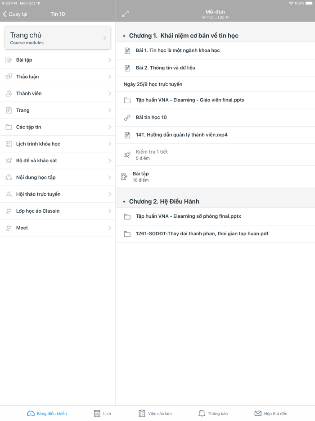The height and width of the screenshot is (421, 315).
Task: Tap the expand fullscreen arrows icon
Action: click(125, 14)
